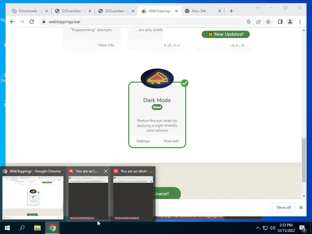Close the first E2Guardian tab
The image size is (312, 234).
(x=90, y=11)
